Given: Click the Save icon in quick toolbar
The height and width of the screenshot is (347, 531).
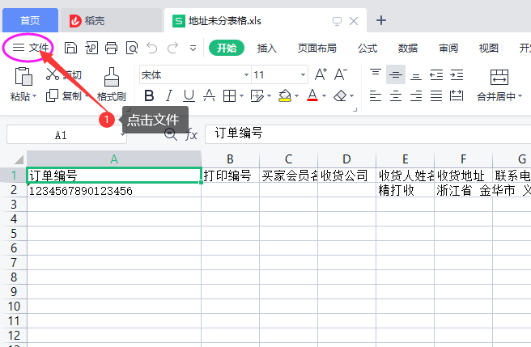Looking at the screenshot, I should [70, 48].
